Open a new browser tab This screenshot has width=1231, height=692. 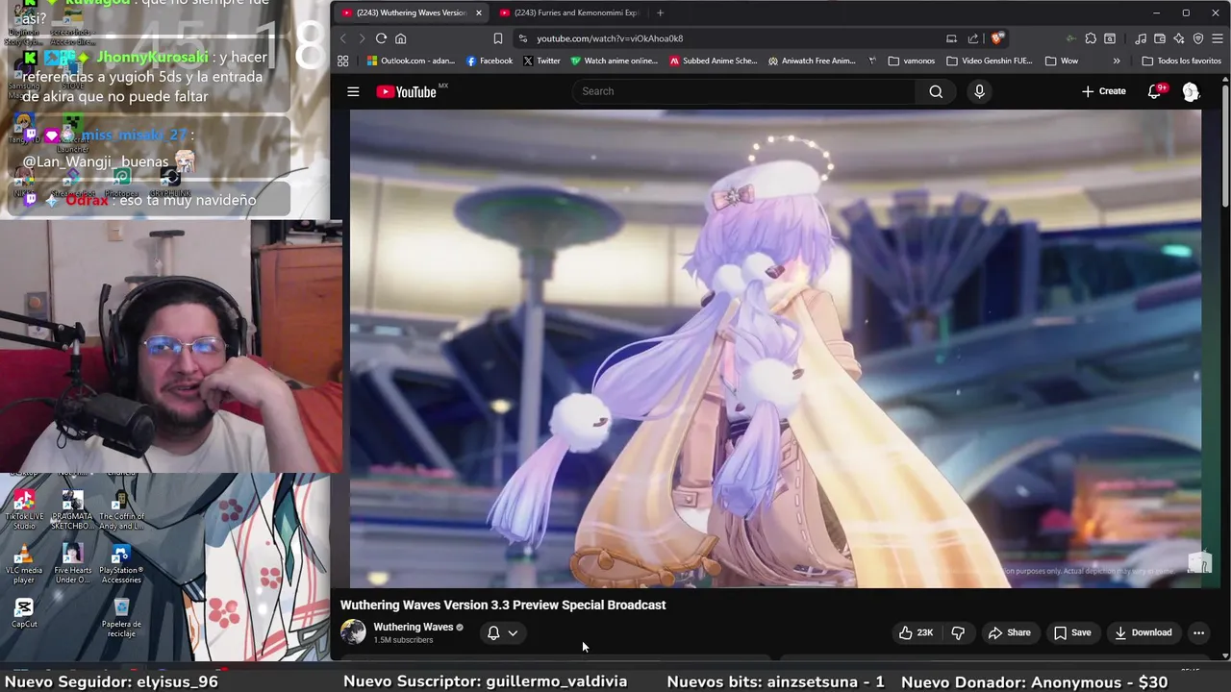click(x=660, y=12)
